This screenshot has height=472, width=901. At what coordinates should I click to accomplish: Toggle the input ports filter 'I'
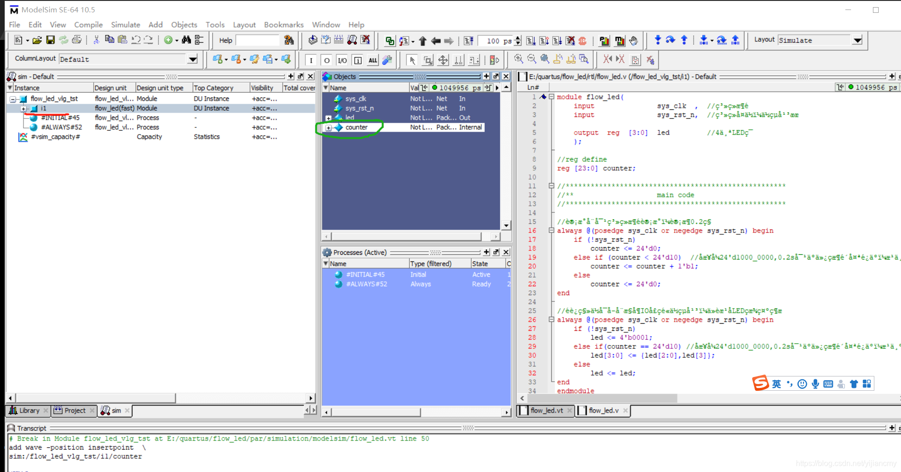(x=311, y=60)
